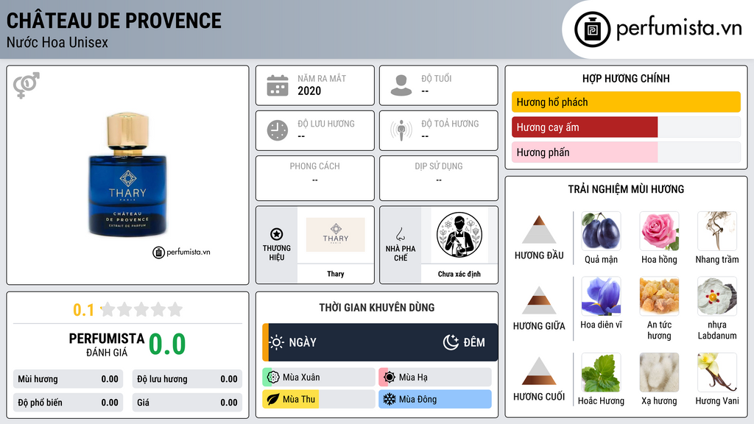Click the calendar icon for Năm ra mắt

[278, 85]
